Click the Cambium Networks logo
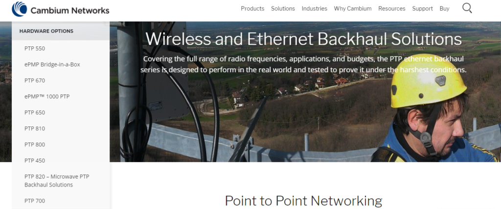This screenshot has height=209, width=501. pyautogui.click(x=60, y=9)
